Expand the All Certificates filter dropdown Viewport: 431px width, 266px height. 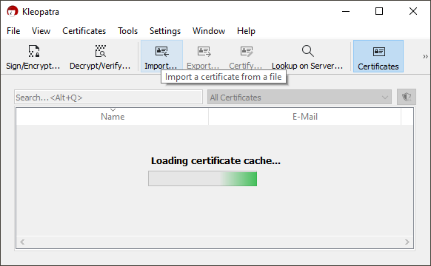point(299,97)
